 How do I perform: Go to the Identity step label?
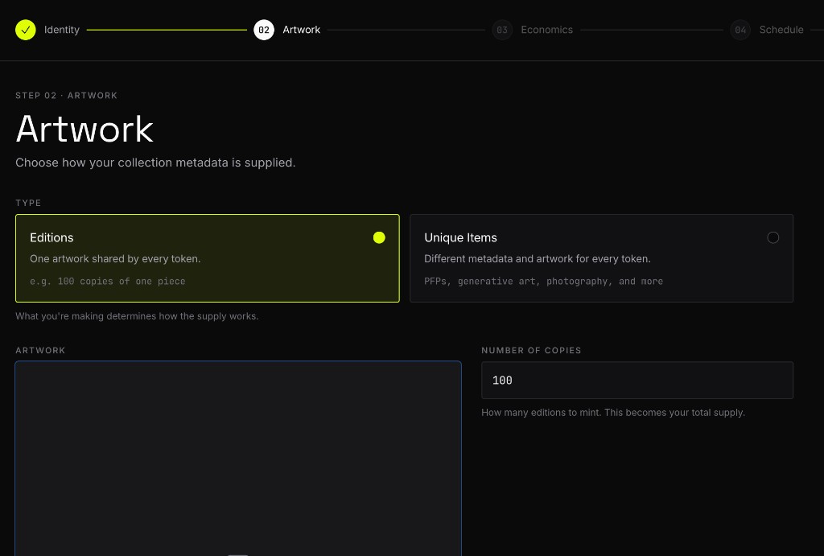pos(61,30)
